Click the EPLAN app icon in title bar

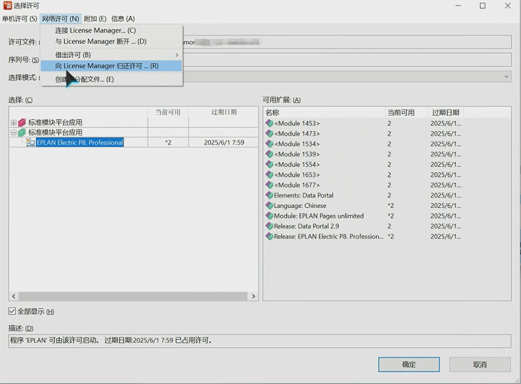tap(7, 6)
